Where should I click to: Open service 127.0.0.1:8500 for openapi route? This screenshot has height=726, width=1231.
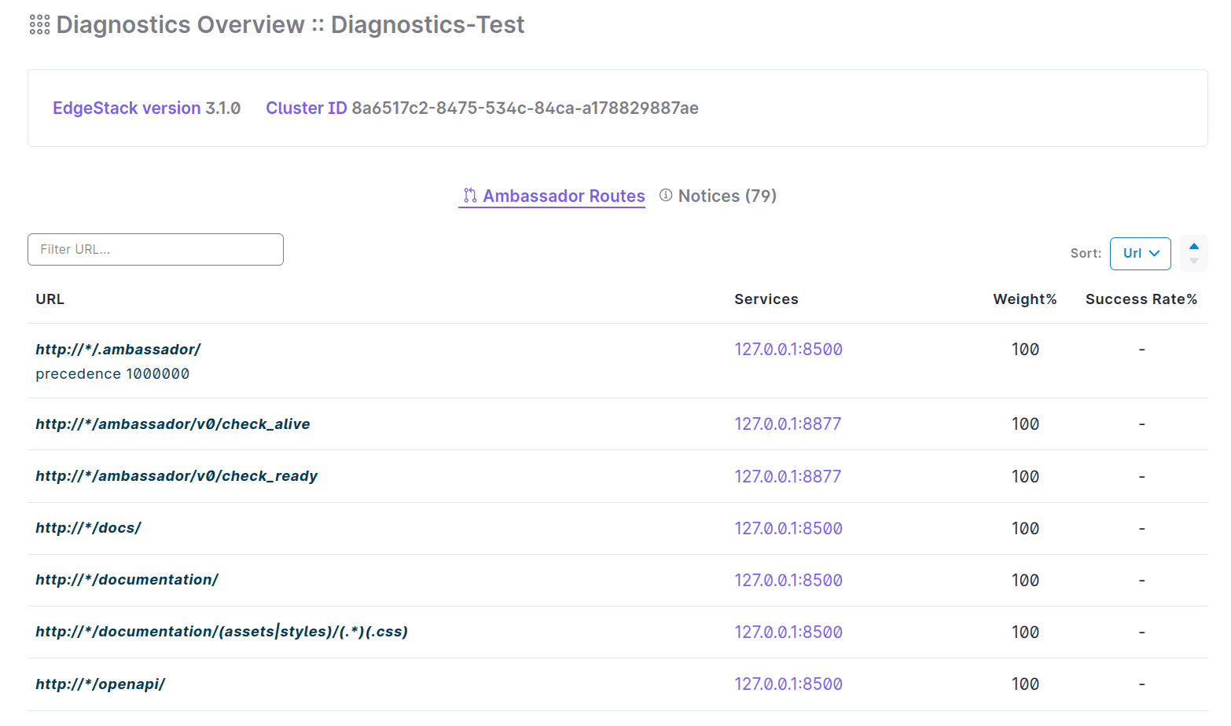pyautogui.click(x=788, y=684)
